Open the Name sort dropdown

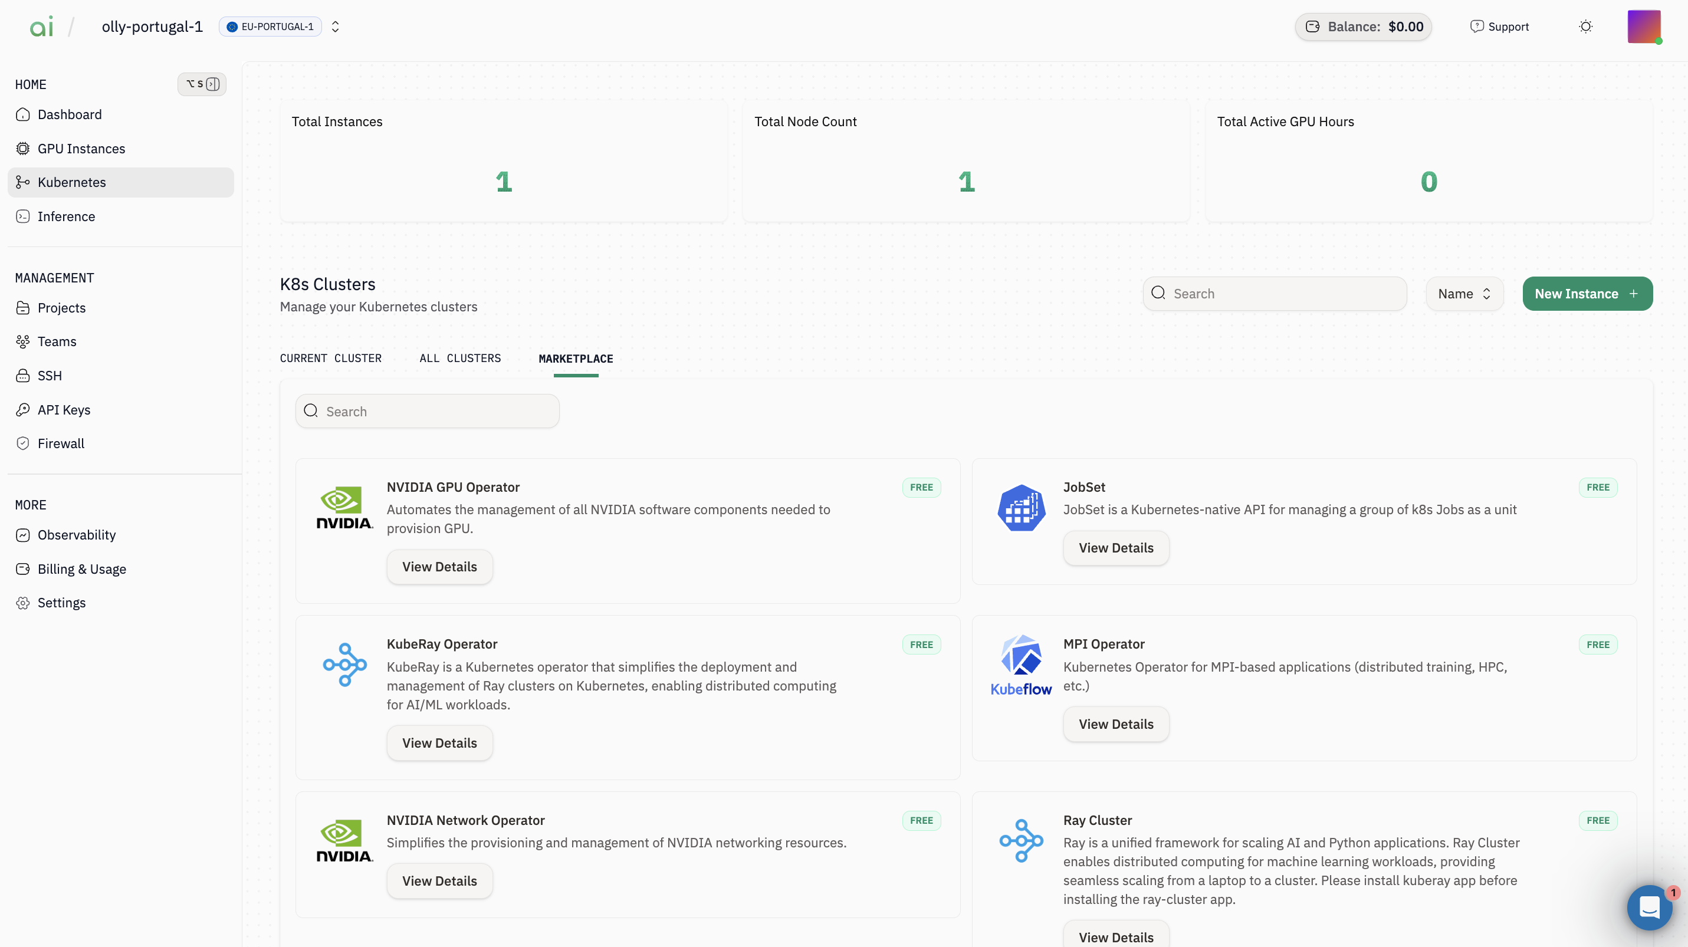coord(1464,294)
